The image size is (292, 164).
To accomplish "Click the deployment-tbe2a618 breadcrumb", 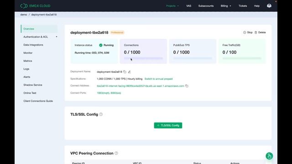I will pos(44,15).
